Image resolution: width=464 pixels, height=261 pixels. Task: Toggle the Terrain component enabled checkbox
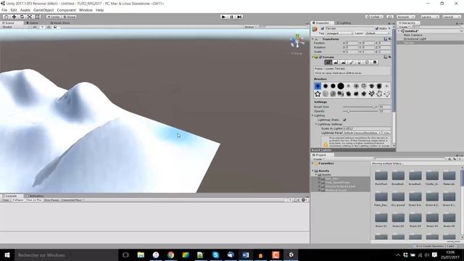pos(320,57)
